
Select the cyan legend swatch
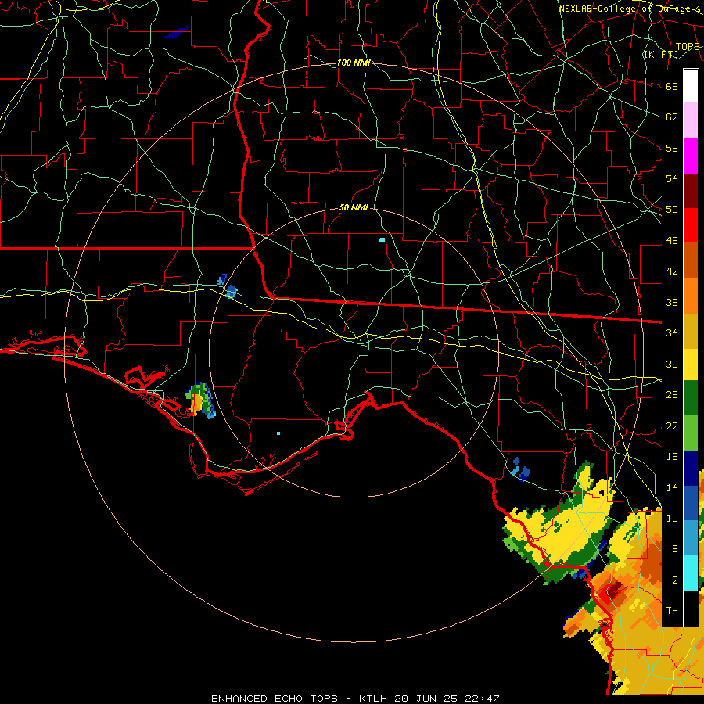click(691, 573)
